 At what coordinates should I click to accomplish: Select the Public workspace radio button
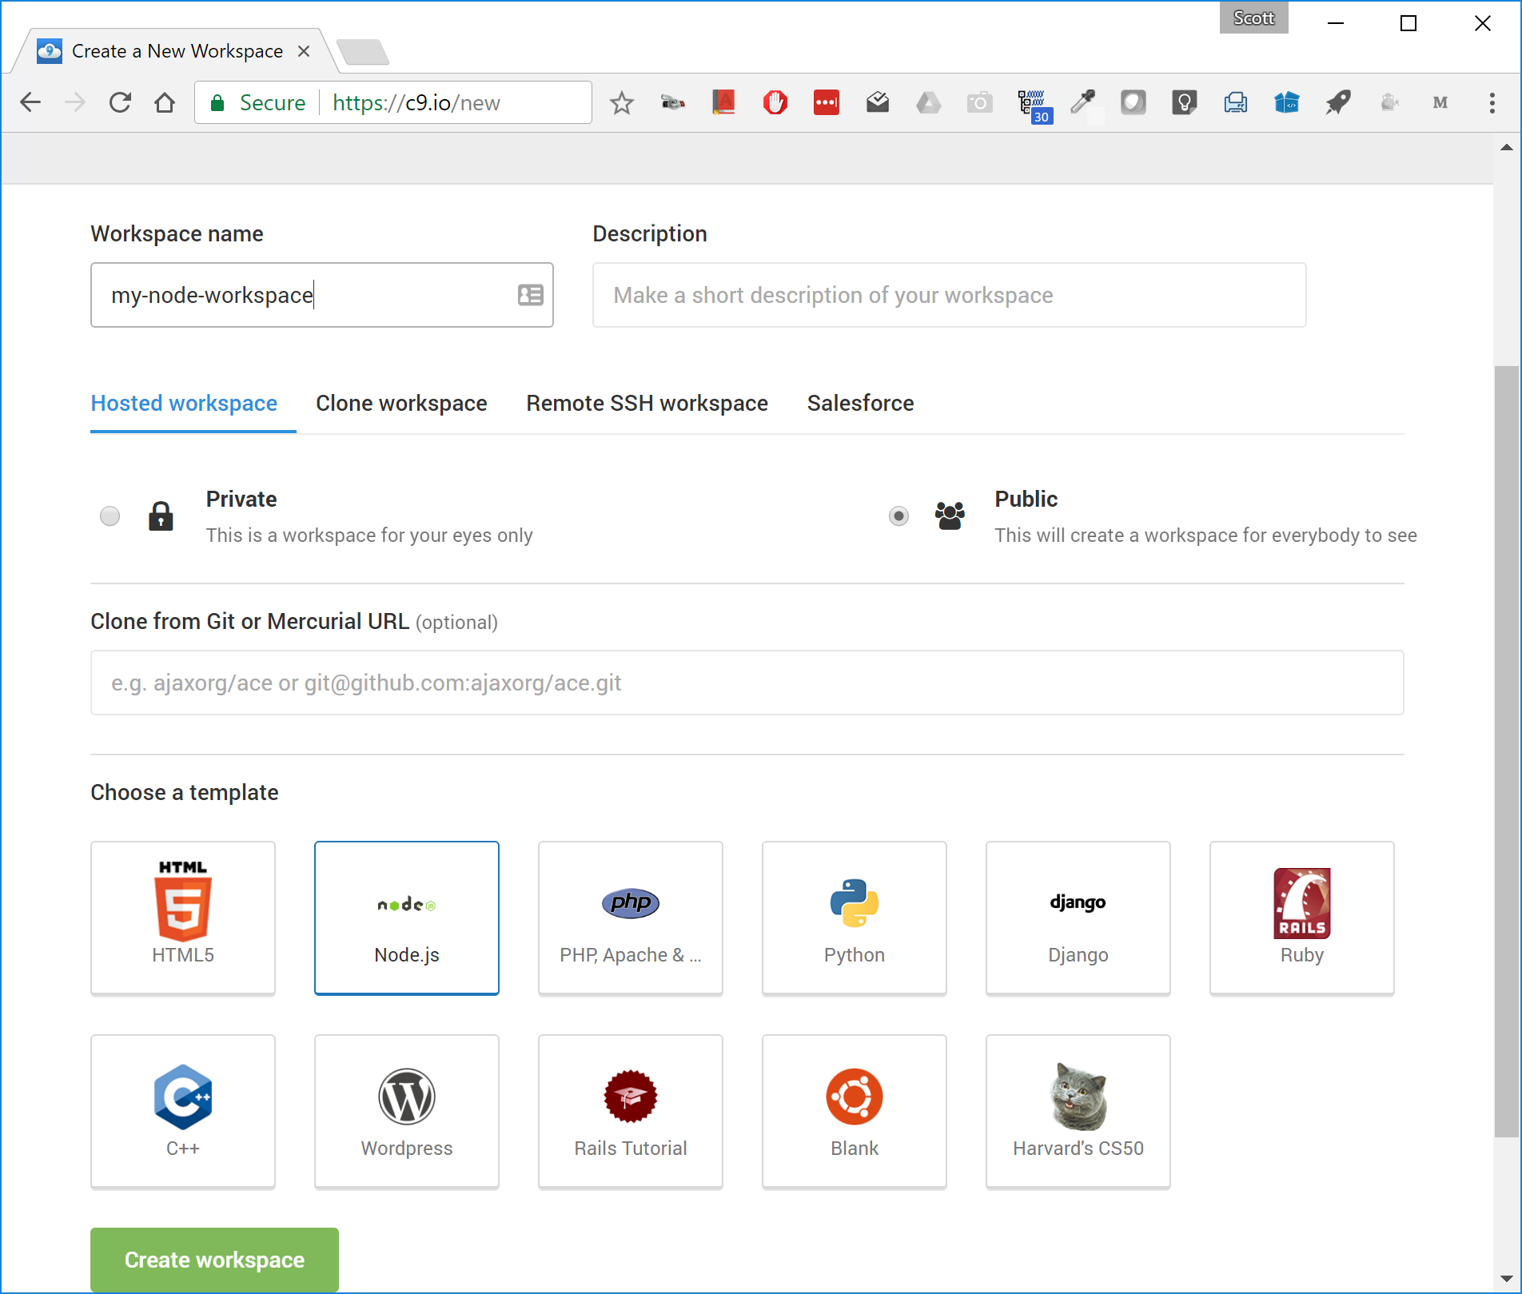tap(899, 516)
